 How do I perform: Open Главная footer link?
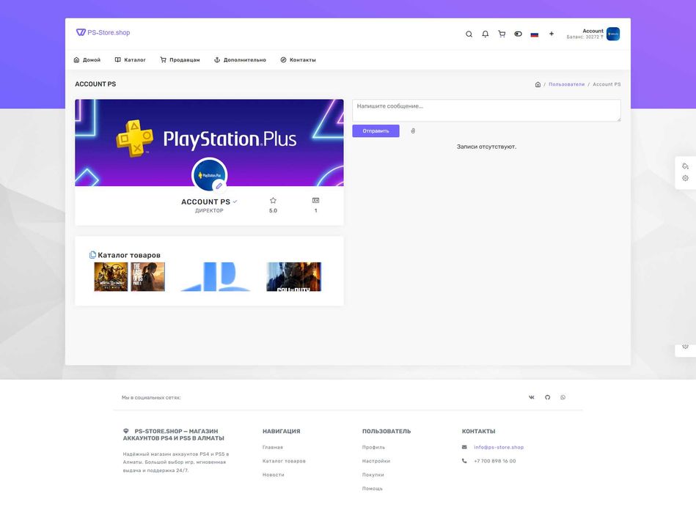(273, 447)
